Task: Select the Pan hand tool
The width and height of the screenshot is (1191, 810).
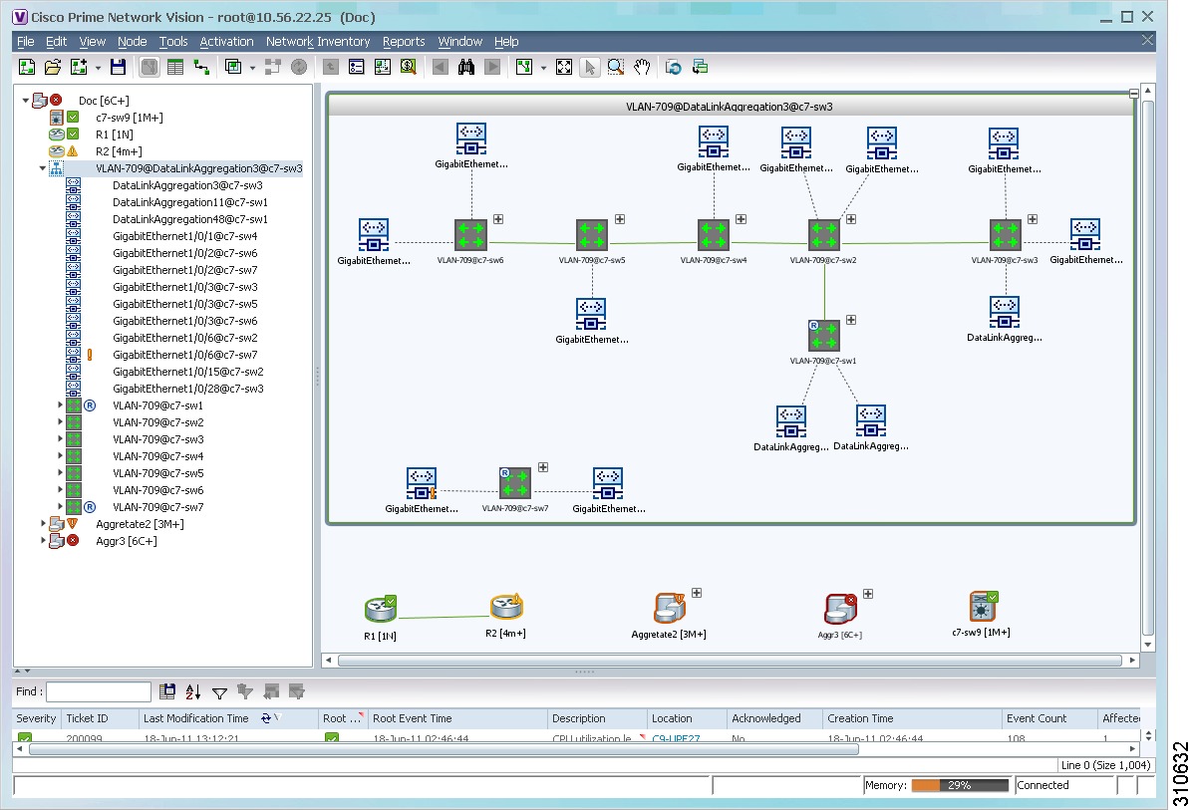Action: pos(642,68)
